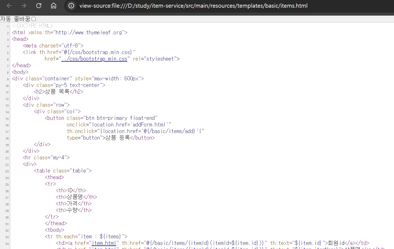Click line number 17 in the gutter

[7, 132]
